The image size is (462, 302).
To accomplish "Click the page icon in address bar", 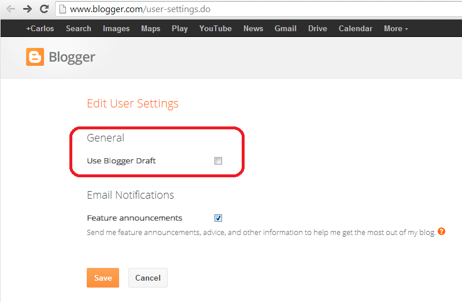I will coord(62,9).
